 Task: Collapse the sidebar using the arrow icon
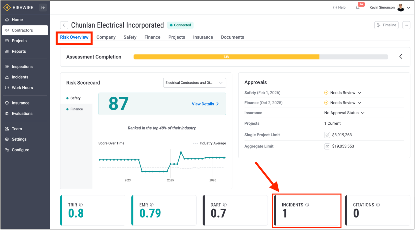point(43,7)
